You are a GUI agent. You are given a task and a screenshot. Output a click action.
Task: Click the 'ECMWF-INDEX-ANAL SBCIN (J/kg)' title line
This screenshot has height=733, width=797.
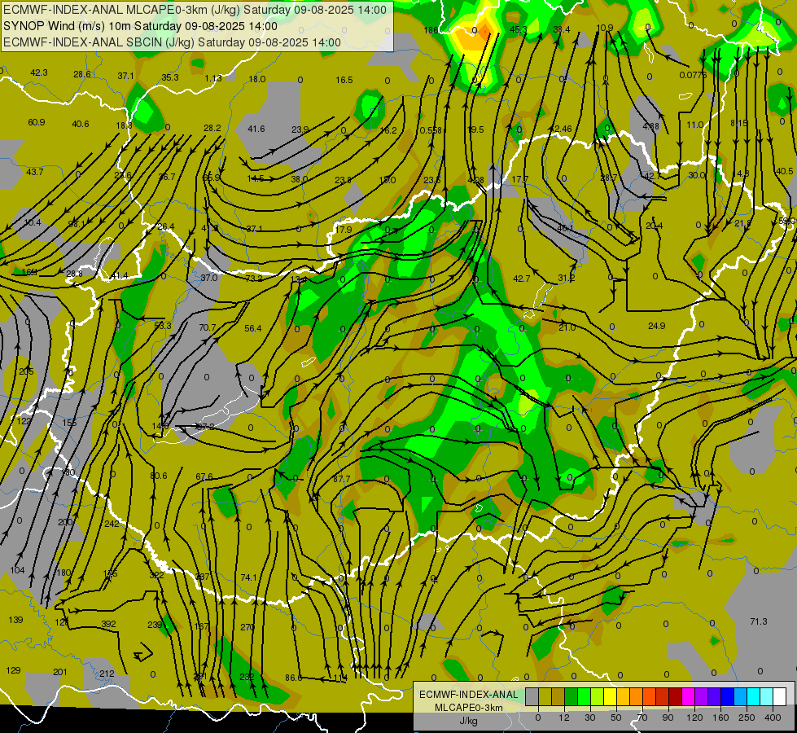coord(99,42)
